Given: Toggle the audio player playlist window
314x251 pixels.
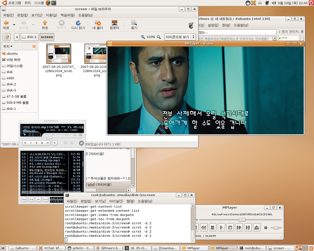Looking at the screenshot, I should pos(80,135).
